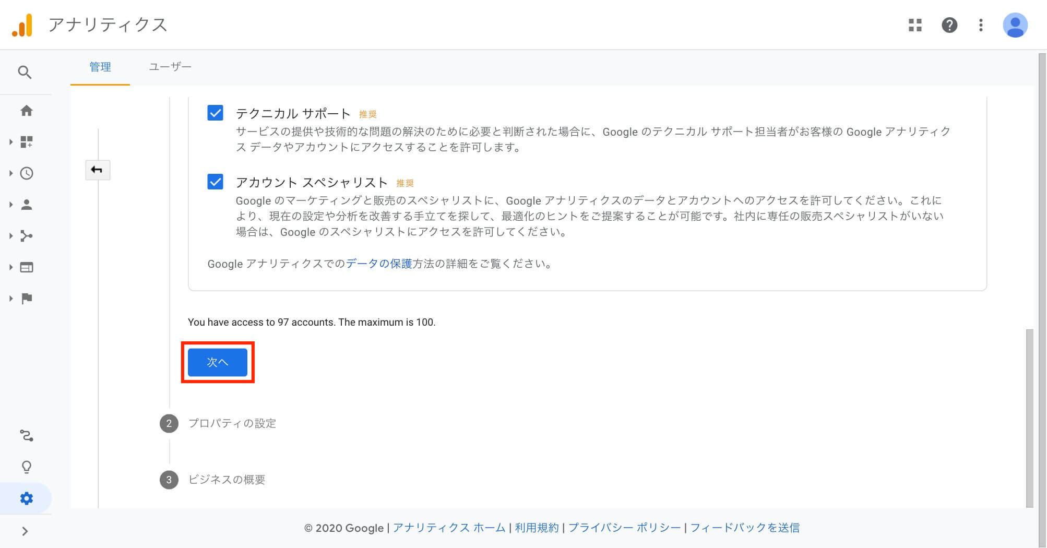Open the Discover lightbulb icon

coord(27,467)
